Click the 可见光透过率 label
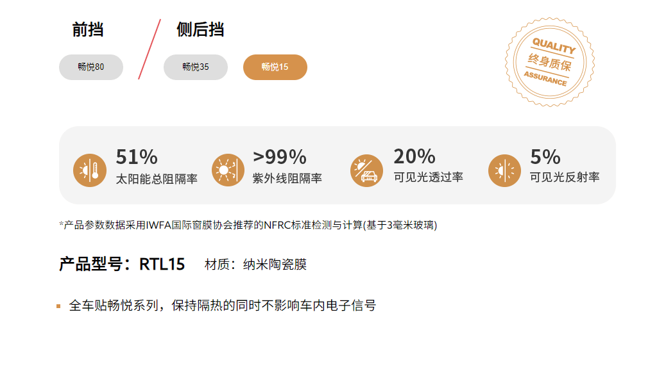Image resolution: width=650 pixels, height=376 pixels. click(x=429, y=177)
